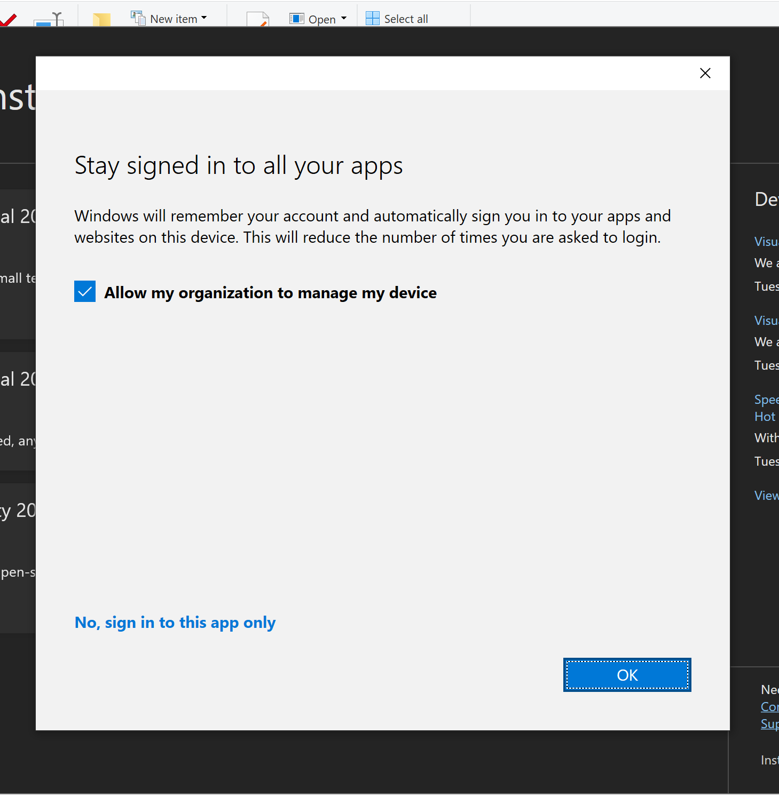Uncheck Allow my organization to manage device
The height and width of the screenshot is (805, 779).
click(85, 291)
